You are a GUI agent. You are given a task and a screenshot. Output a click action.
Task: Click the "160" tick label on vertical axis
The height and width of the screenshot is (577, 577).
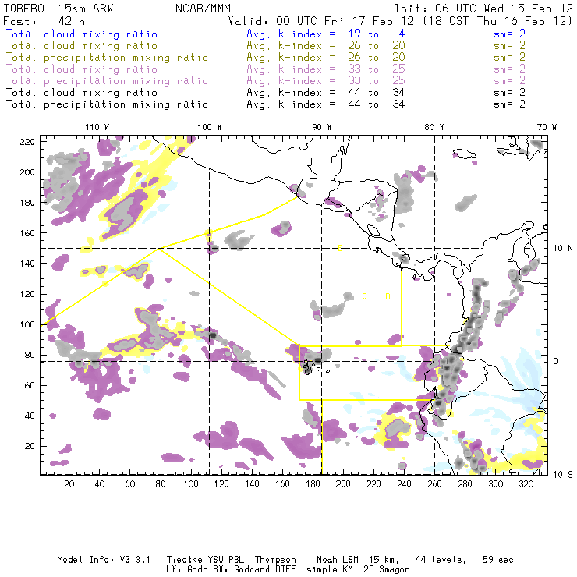[27, 233]
